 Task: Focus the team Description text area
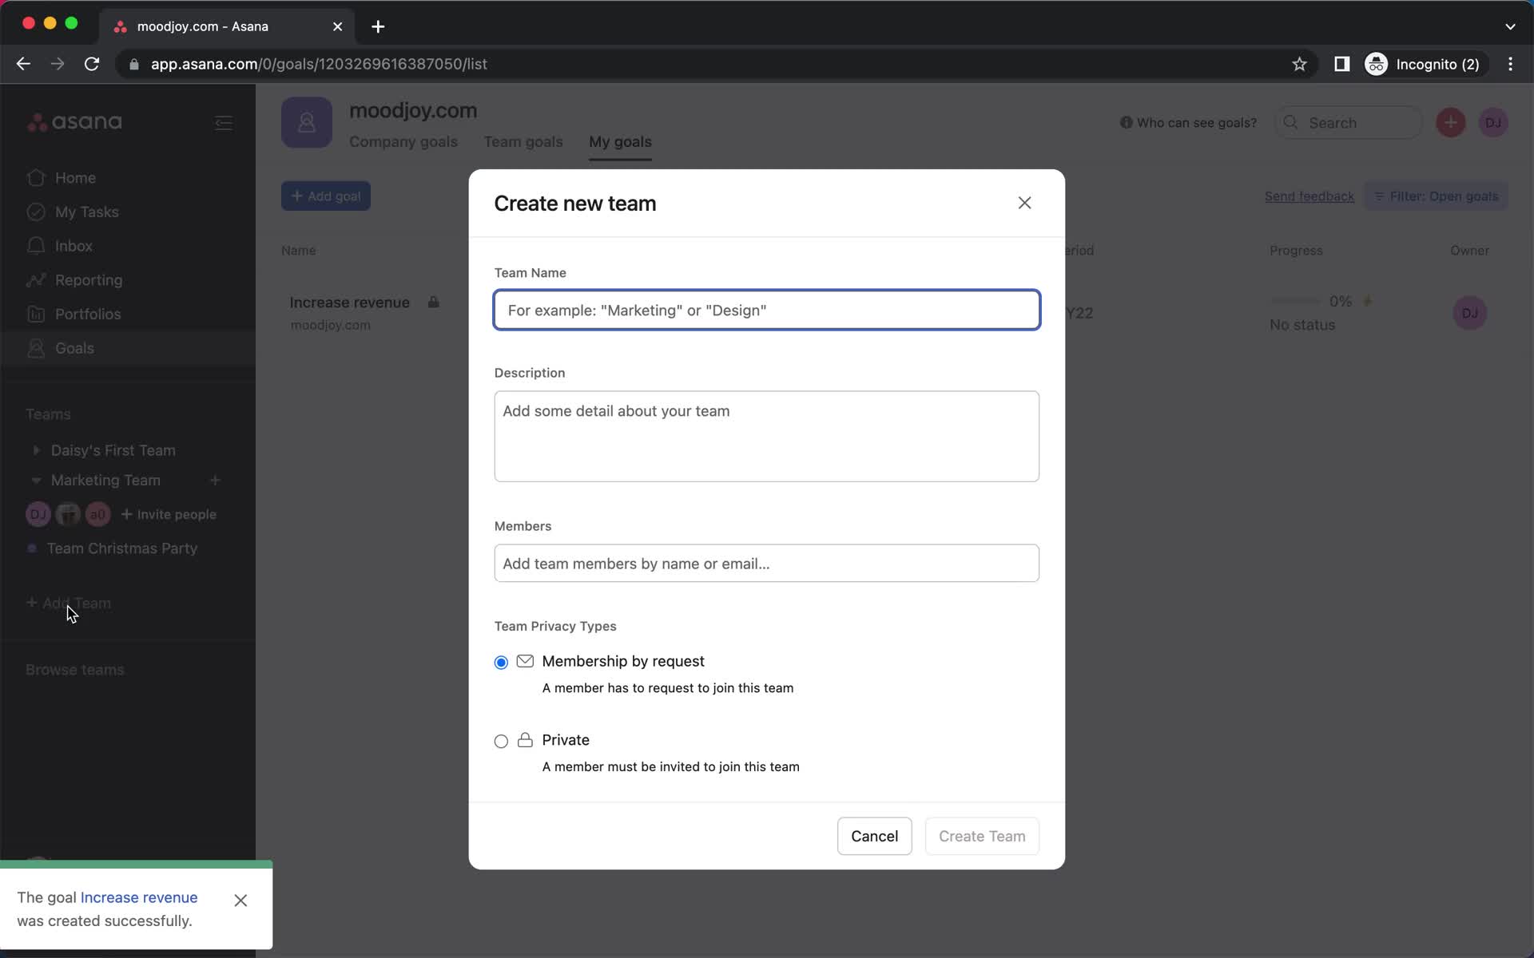click(766, 436)
